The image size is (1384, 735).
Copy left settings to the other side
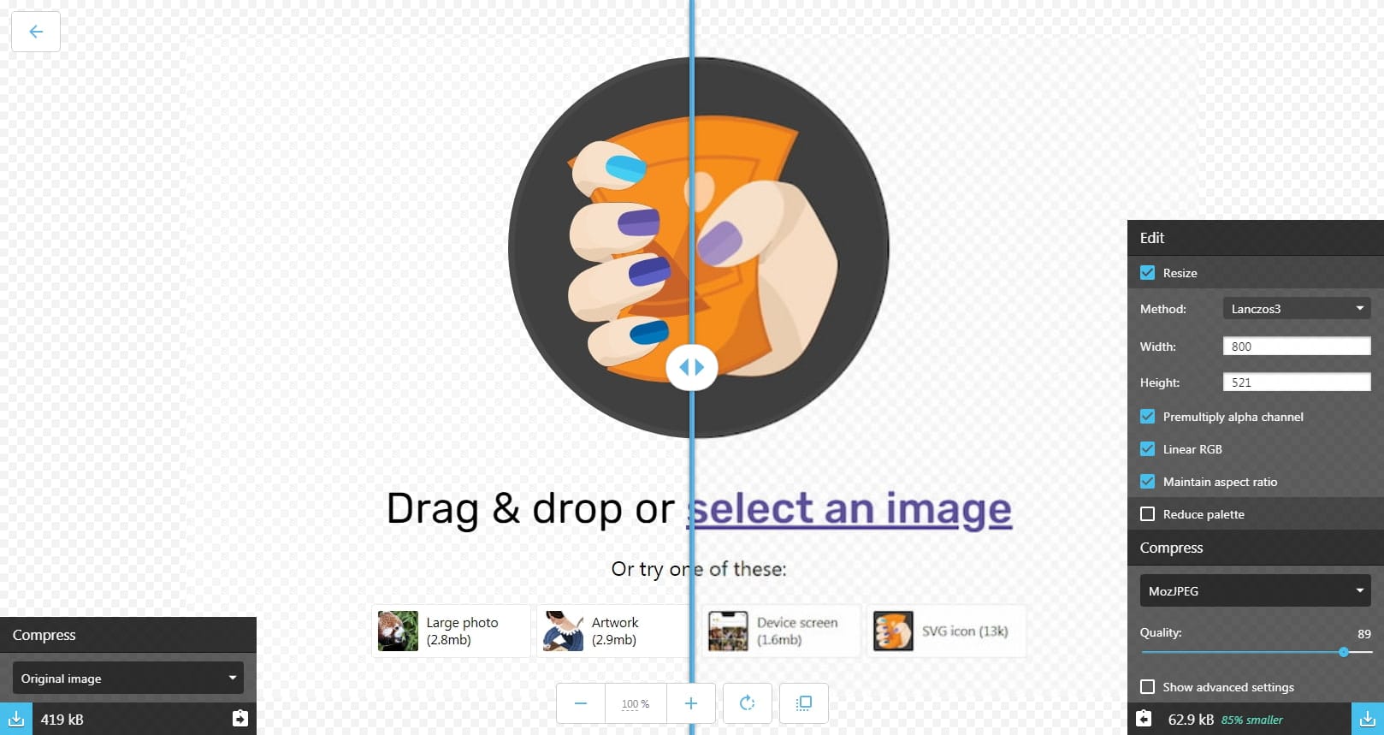240,719
